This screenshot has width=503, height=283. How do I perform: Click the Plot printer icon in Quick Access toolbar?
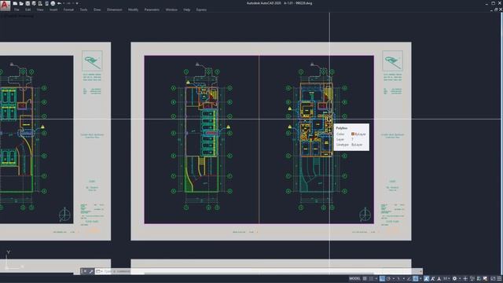click(x=53, y=3)
